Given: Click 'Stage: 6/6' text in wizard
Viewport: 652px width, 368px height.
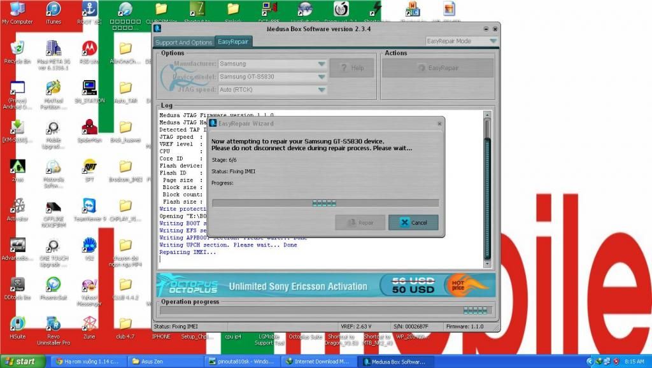Looking at the screenshot, I should pos(224,160).
